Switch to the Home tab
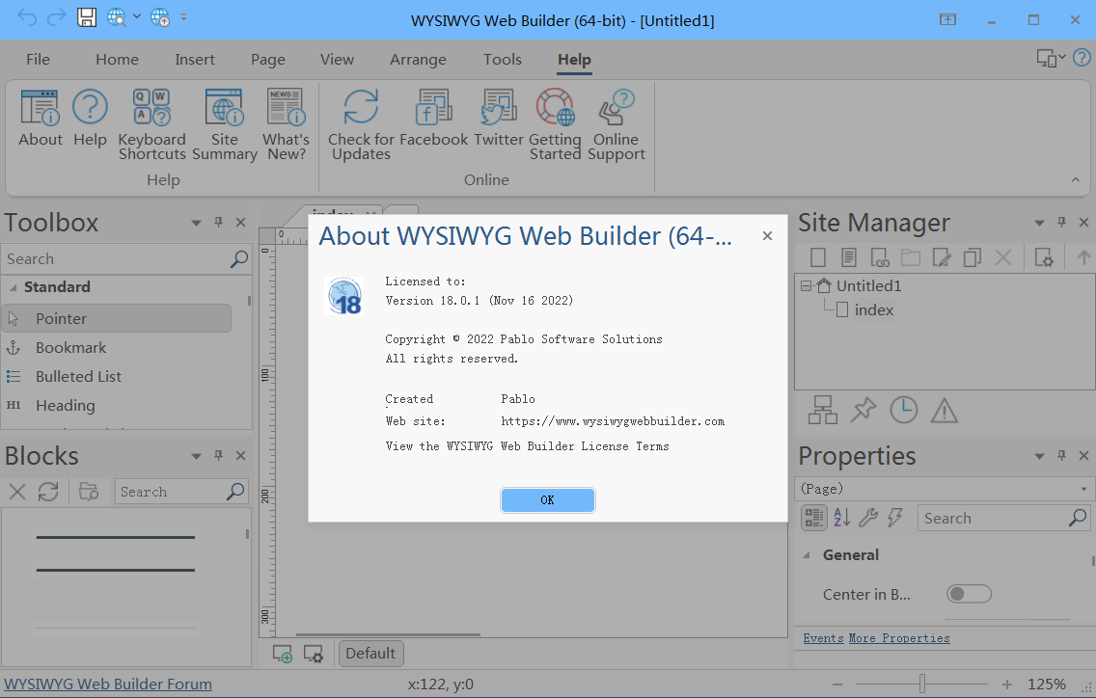The image size is (1096, 698). [117, 60]
